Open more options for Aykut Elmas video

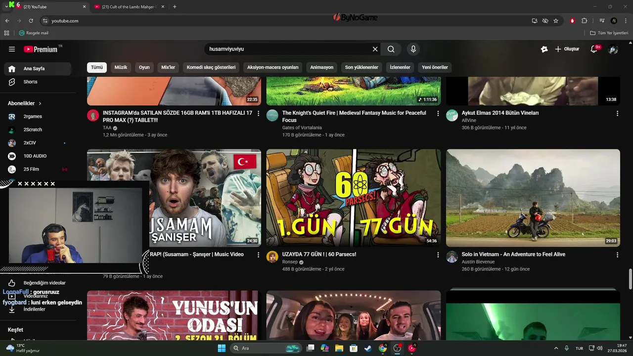[617, 113]
